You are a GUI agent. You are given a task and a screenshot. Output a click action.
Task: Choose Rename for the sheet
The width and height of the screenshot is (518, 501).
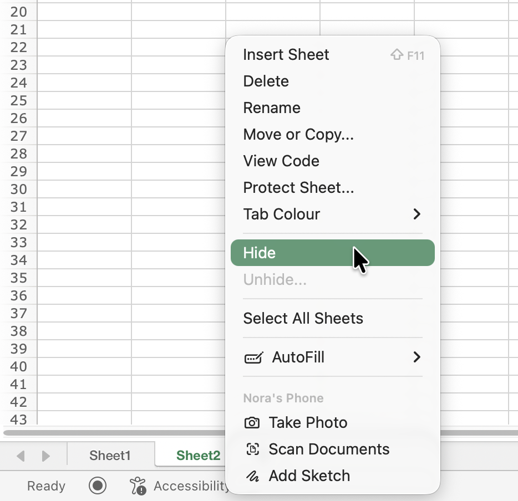point(272,108)
